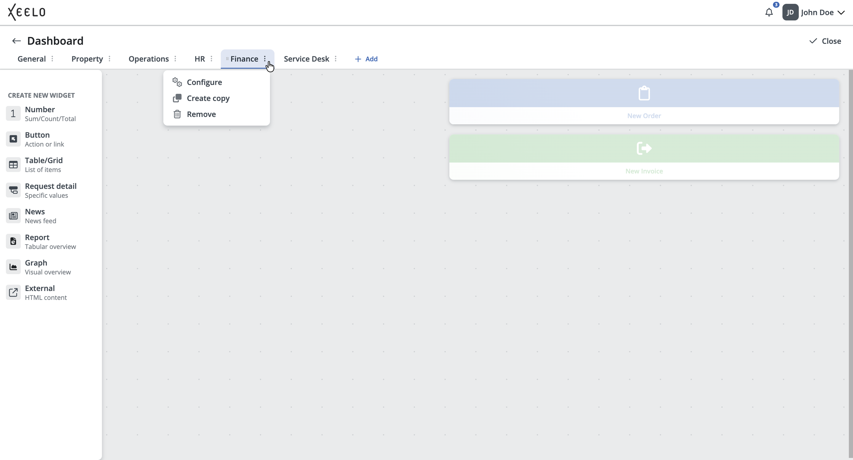Click the JD user avatar

click(790, 12)
